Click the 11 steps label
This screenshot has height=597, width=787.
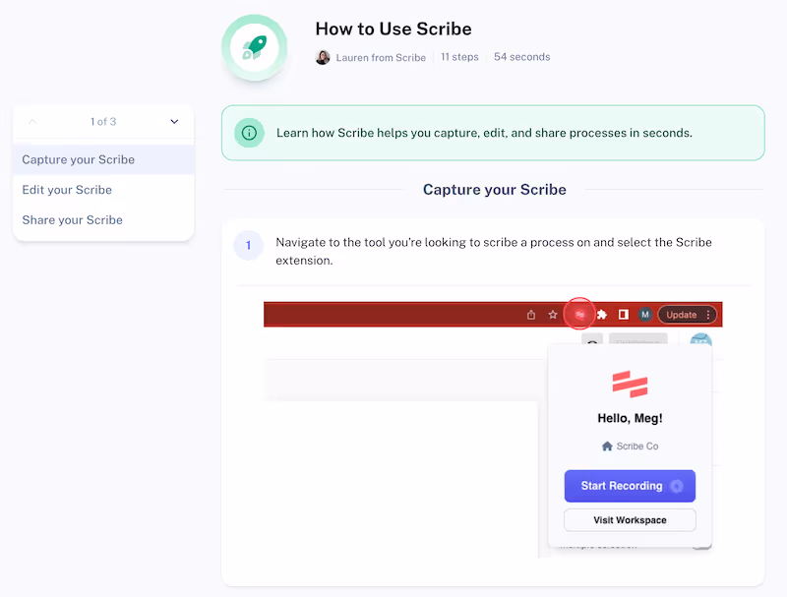click(459, 57)
